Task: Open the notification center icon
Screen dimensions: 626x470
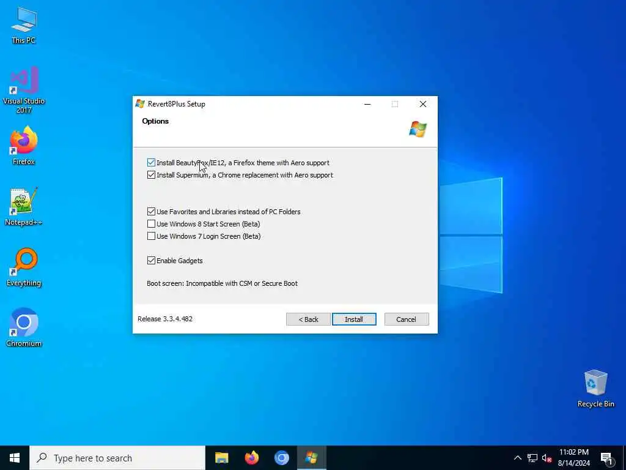Action: click(606, 458)
